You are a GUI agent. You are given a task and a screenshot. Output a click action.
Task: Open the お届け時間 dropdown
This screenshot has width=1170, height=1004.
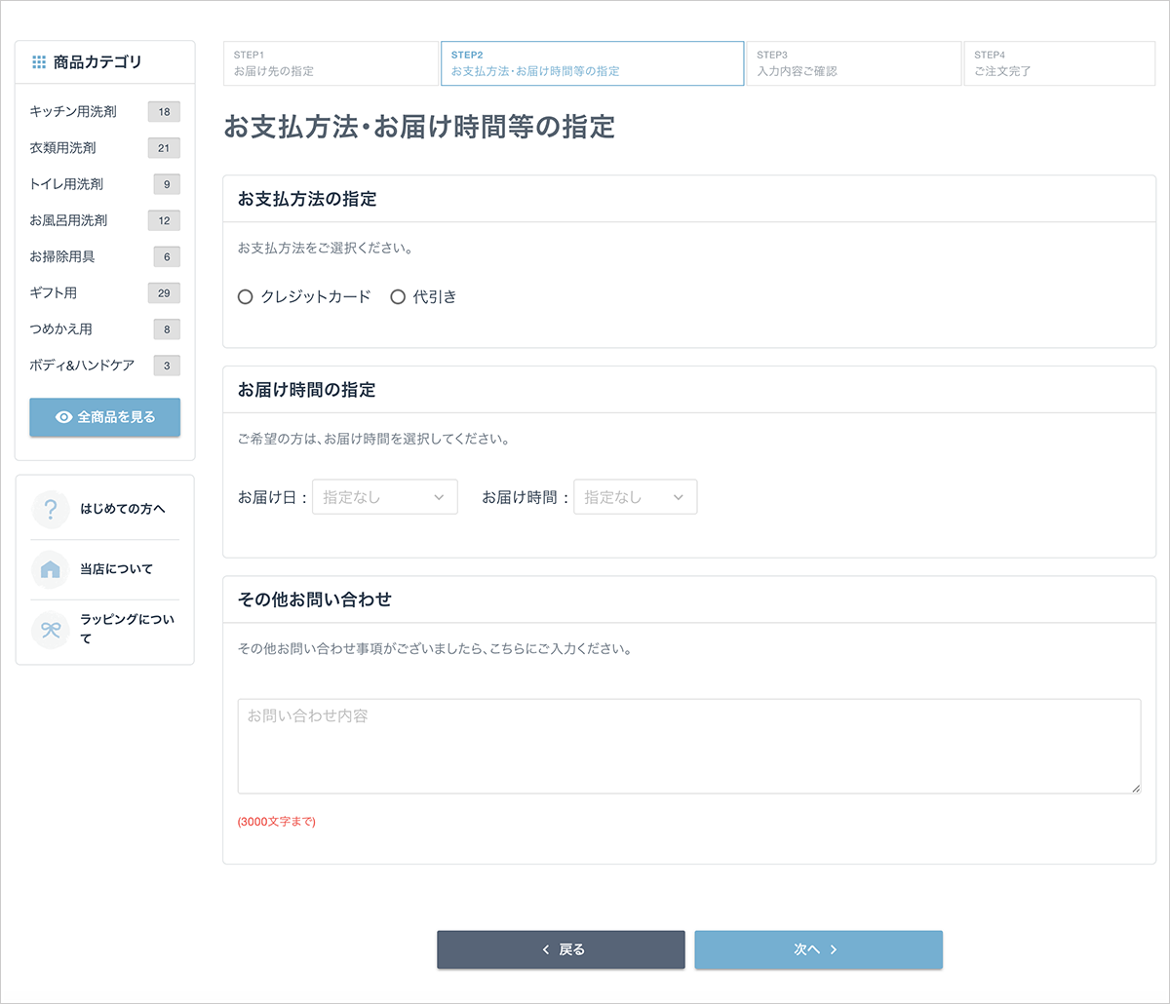click(x=636, y=497)
